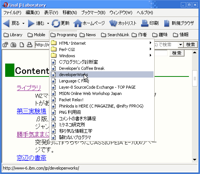Open the Mobile bookmark folder
The height and width of the screenshot is (174, 200).
click(37, 35)
